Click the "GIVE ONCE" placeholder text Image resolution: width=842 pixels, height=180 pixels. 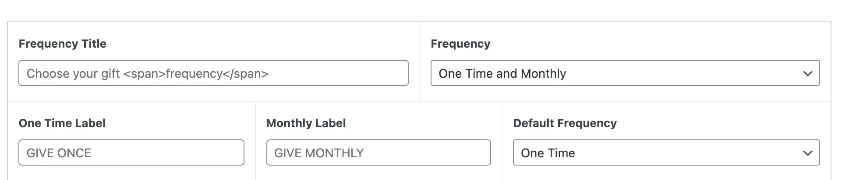point(59,153)
